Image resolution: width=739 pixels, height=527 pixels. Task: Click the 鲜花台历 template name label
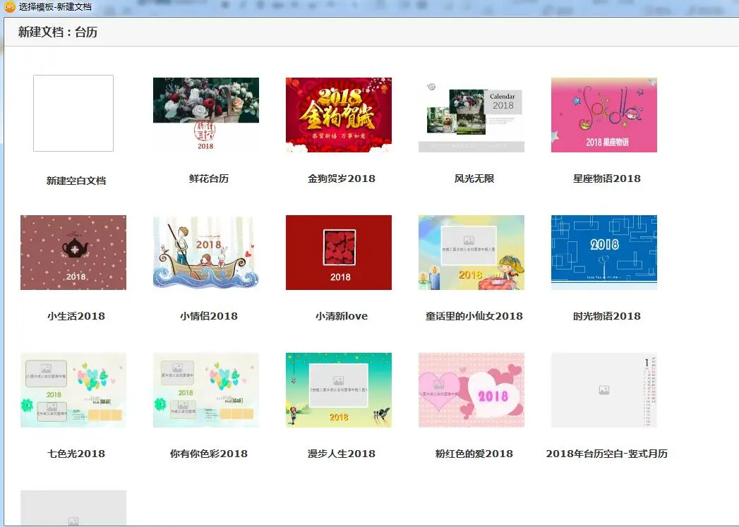click(205, 178)
